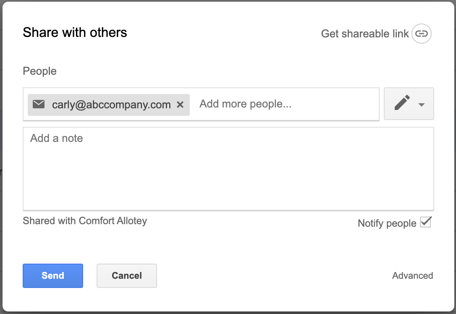Click the envelope icon in the email chip

(x=39, y=104)
